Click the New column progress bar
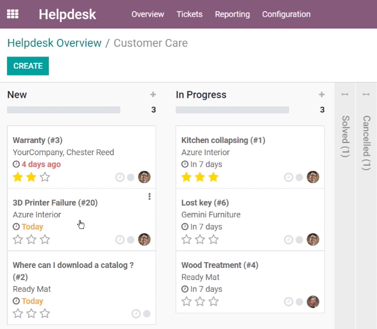This screenshot has height=329, width=377. [x=63, y=110]
